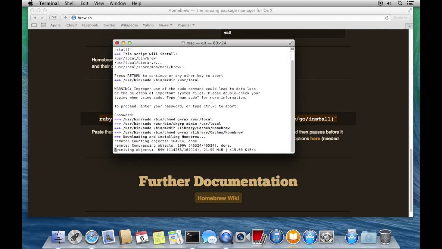Open the Apple menu
Image resolution: width=442 pixels, height=249 pixels.
pyautogui.click(x=30, y=3)
